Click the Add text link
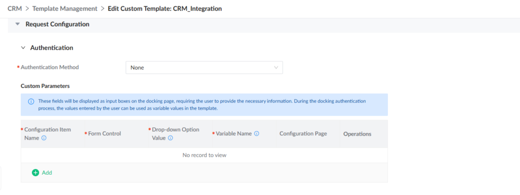 [x=47, y=173]
